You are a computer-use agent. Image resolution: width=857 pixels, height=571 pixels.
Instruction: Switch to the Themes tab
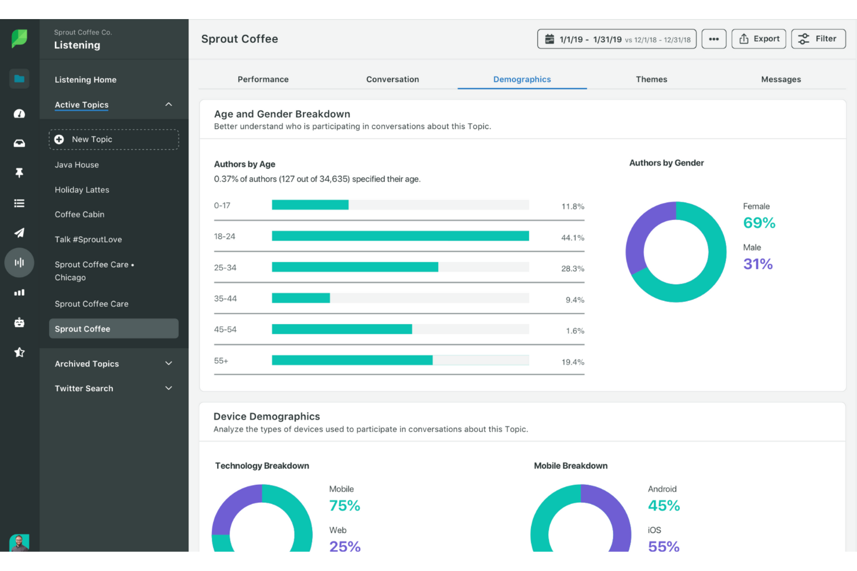click(651, 79)
